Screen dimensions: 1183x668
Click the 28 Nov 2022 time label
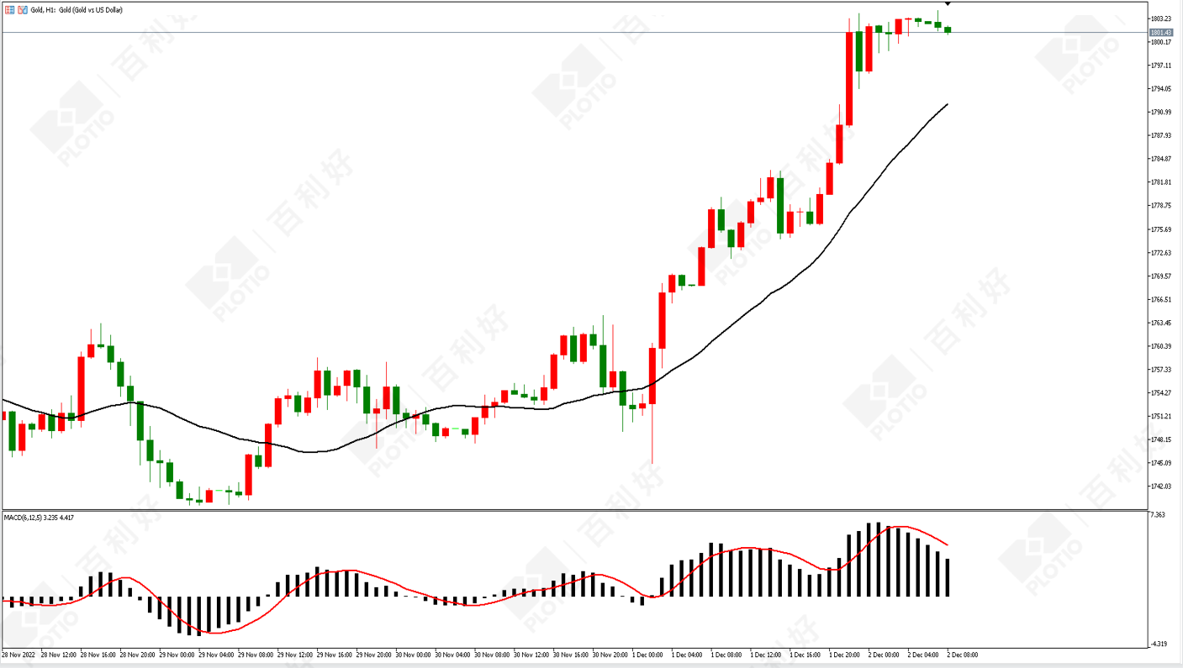click(17, 655)
